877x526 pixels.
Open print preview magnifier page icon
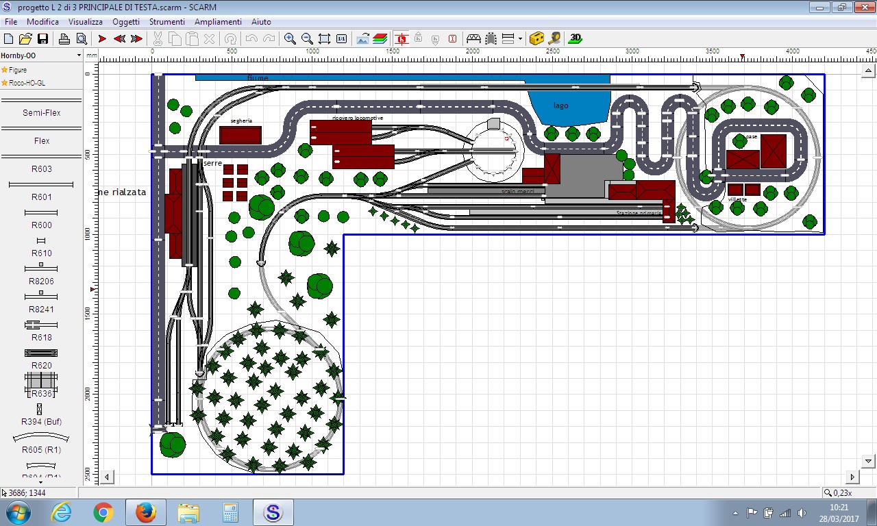coord(82,39)
